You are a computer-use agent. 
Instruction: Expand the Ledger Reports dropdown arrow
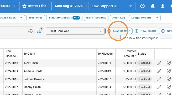click(x=157, y=18)
